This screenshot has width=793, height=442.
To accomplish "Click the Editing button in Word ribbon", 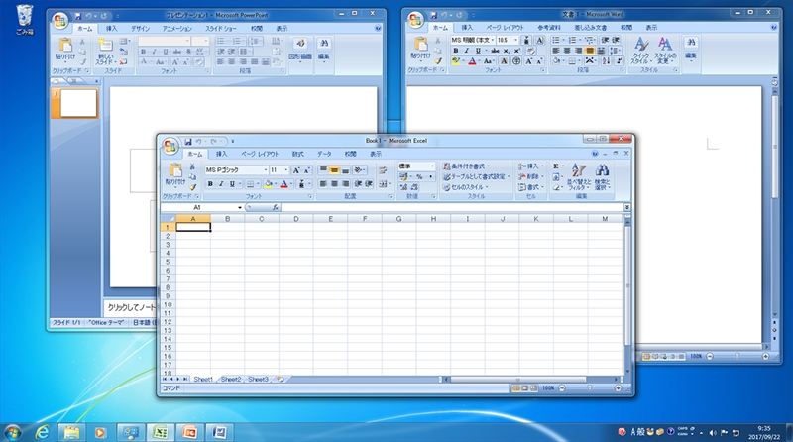I will pos(691,49).
